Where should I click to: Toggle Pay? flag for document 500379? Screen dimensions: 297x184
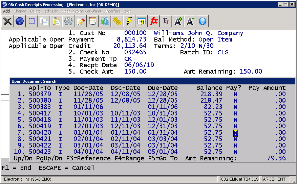(235, 94)
